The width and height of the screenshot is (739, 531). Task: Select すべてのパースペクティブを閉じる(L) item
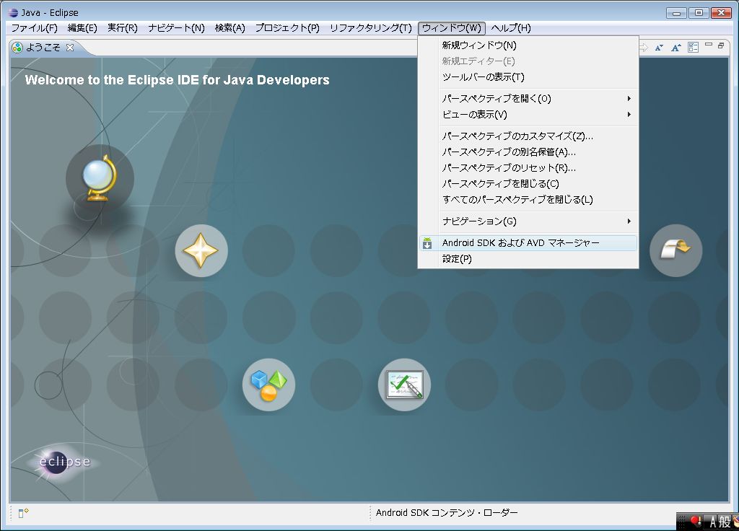point(528,200)
